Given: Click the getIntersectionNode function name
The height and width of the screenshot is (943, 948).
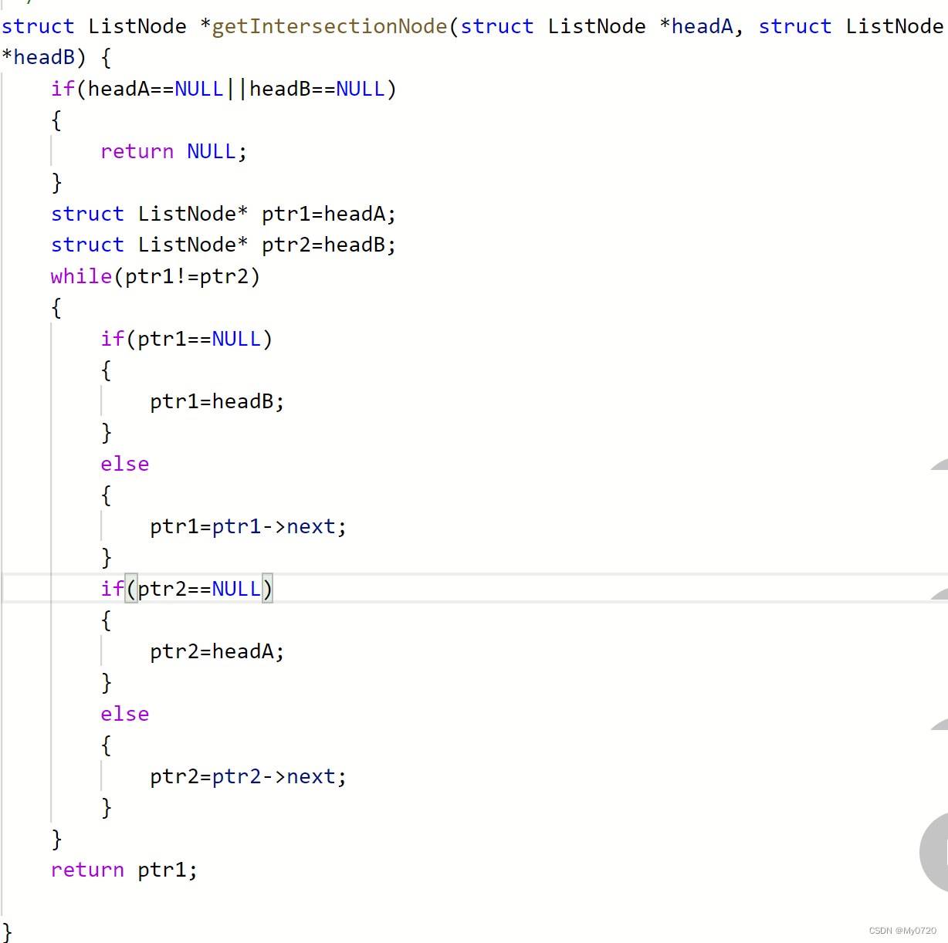Looking at the screenshot, I should click(x=330, y=27).
